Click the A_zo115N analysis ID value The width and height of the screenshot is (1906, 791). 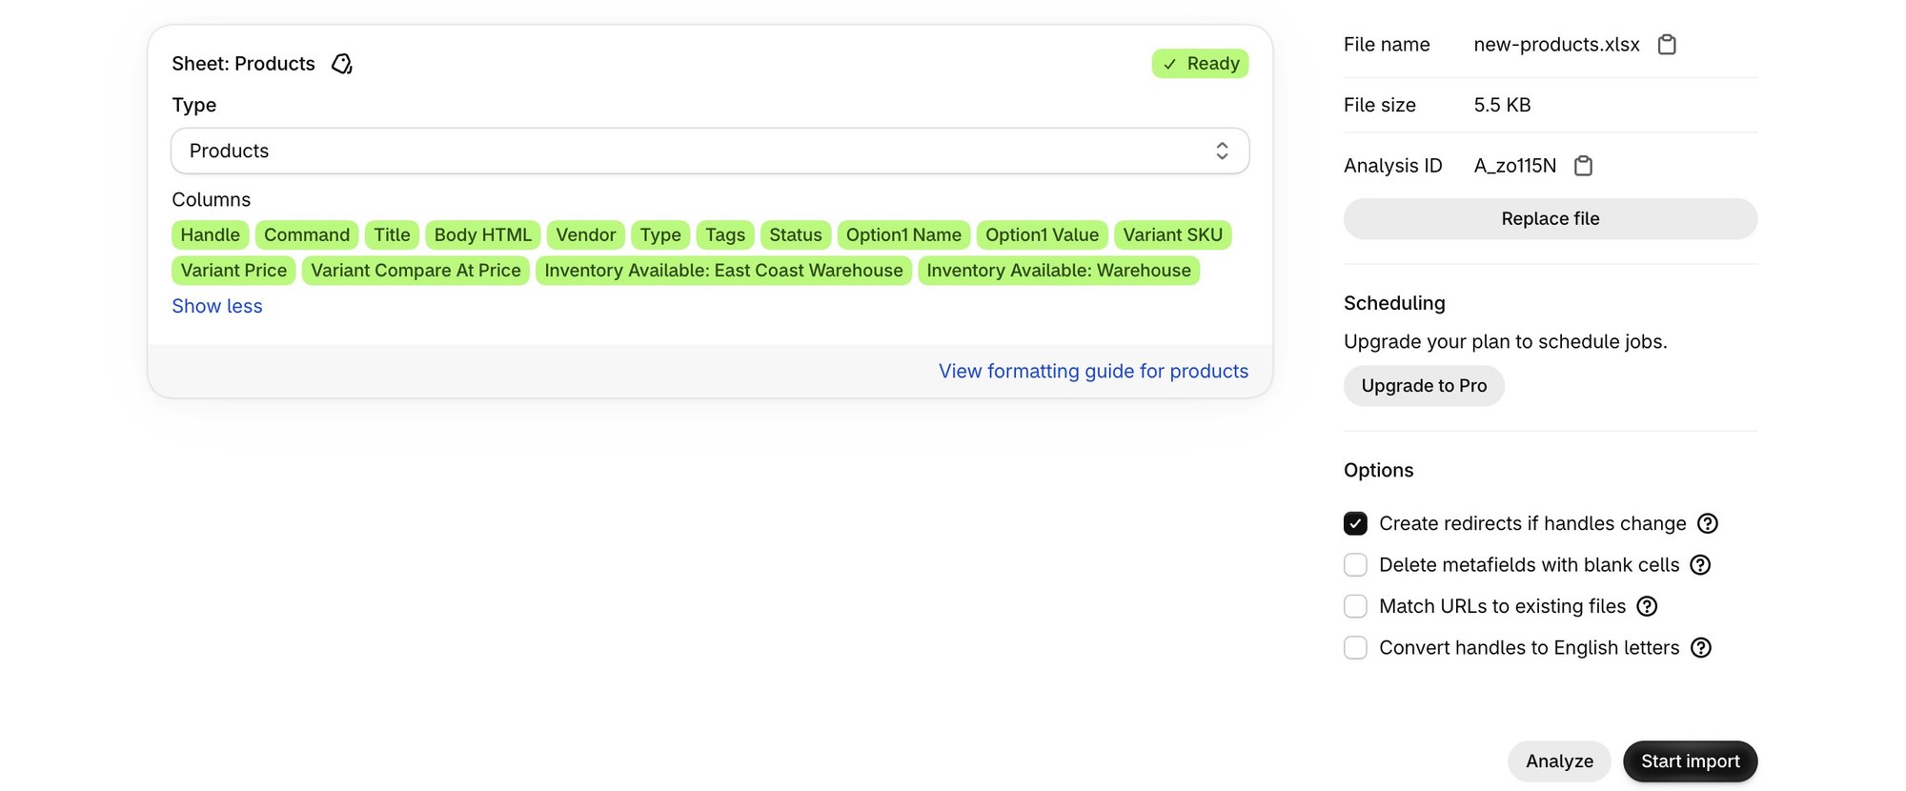point(1514,166)
